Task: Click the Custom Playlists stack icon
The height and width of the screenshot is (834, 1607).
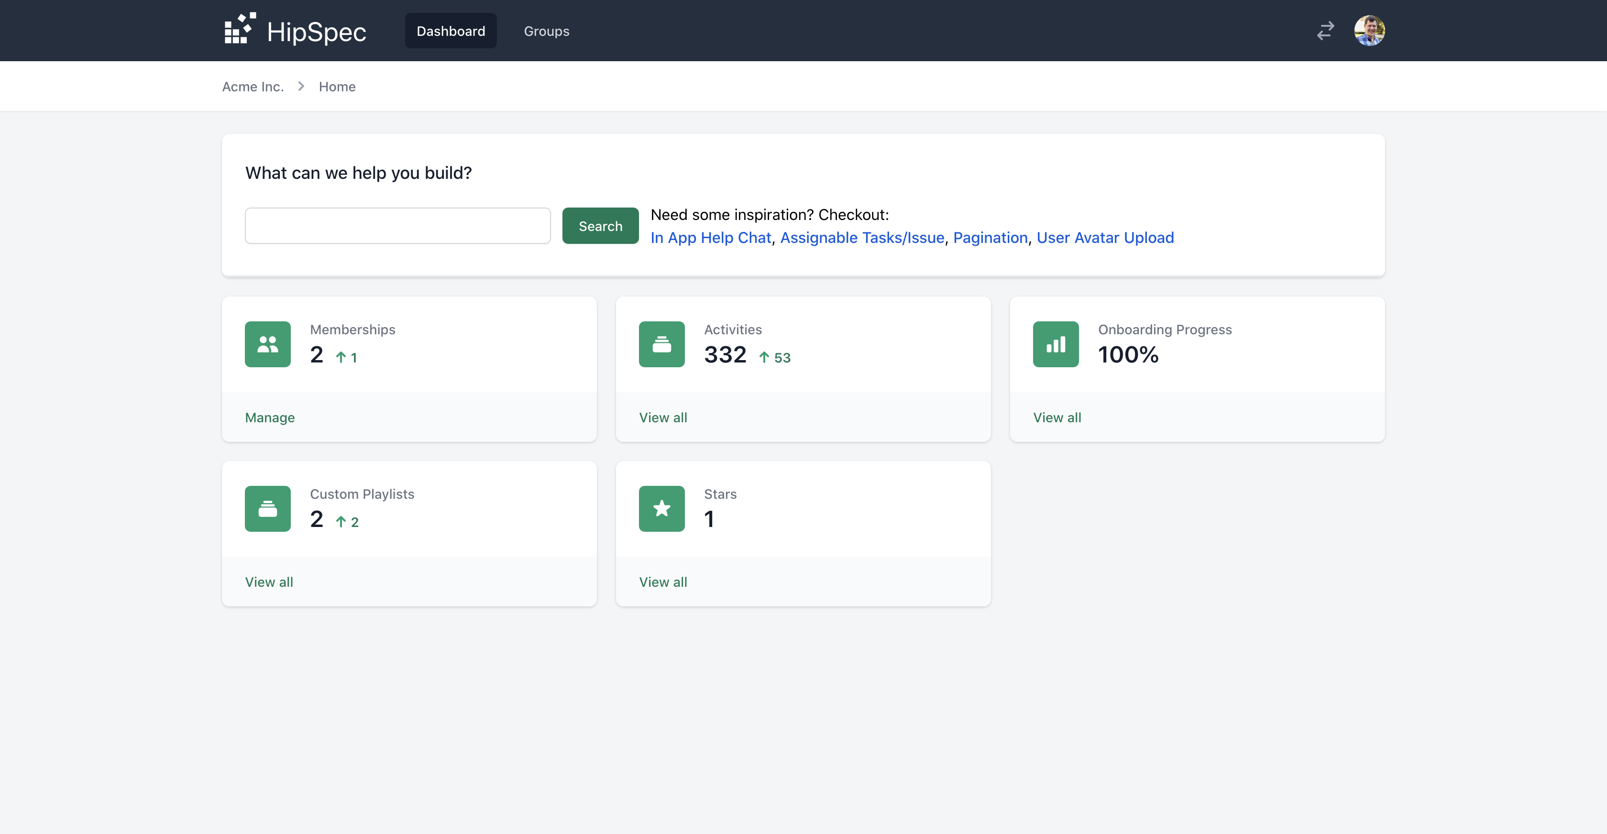Action: pyautogui.click(x=268, y=509)
